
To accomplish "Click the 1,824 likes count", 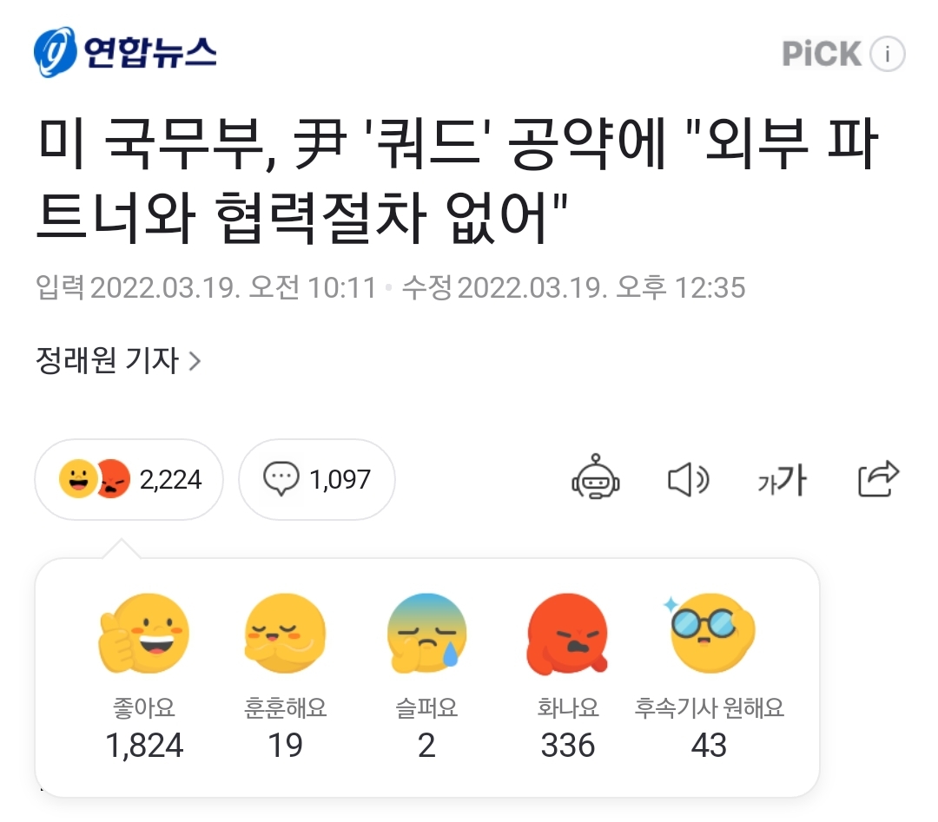I will pyautogui.click(x=144, y=746).
